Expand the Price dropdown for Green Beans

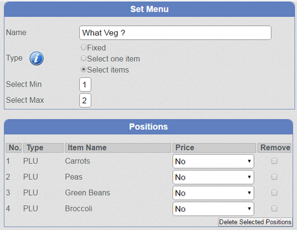[213, 193]
